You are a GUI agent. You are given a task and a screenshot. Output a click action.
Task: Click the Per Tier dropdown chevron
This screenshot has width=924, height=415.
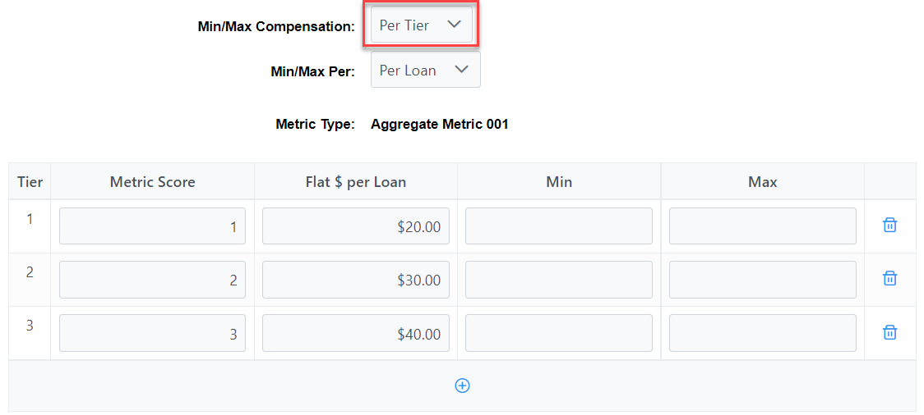[454, 25]
